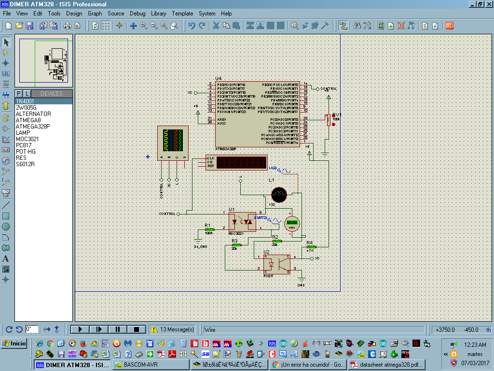Click the L library manage button
Viewport: 494px width, 371px height.
27,94
